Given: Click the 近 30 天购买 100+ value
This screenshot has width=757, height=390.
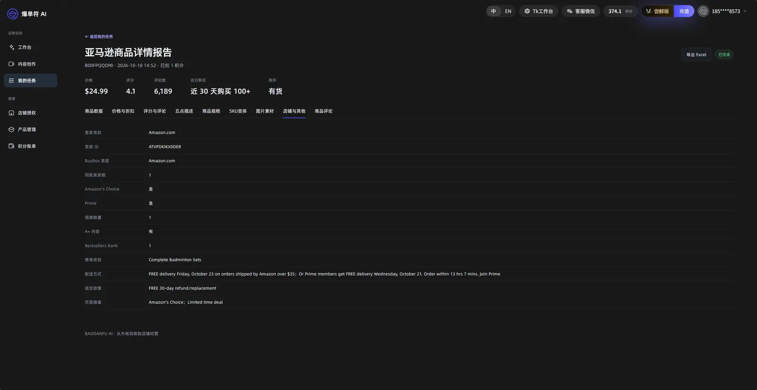Looking at the screenshot, I should (x=220, y=91).
